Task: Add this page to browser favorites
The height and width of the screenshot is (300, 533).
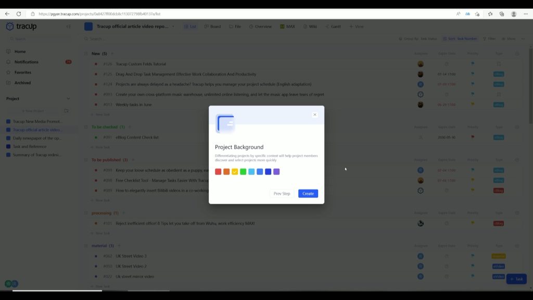Action: click(x=477, y=14)
